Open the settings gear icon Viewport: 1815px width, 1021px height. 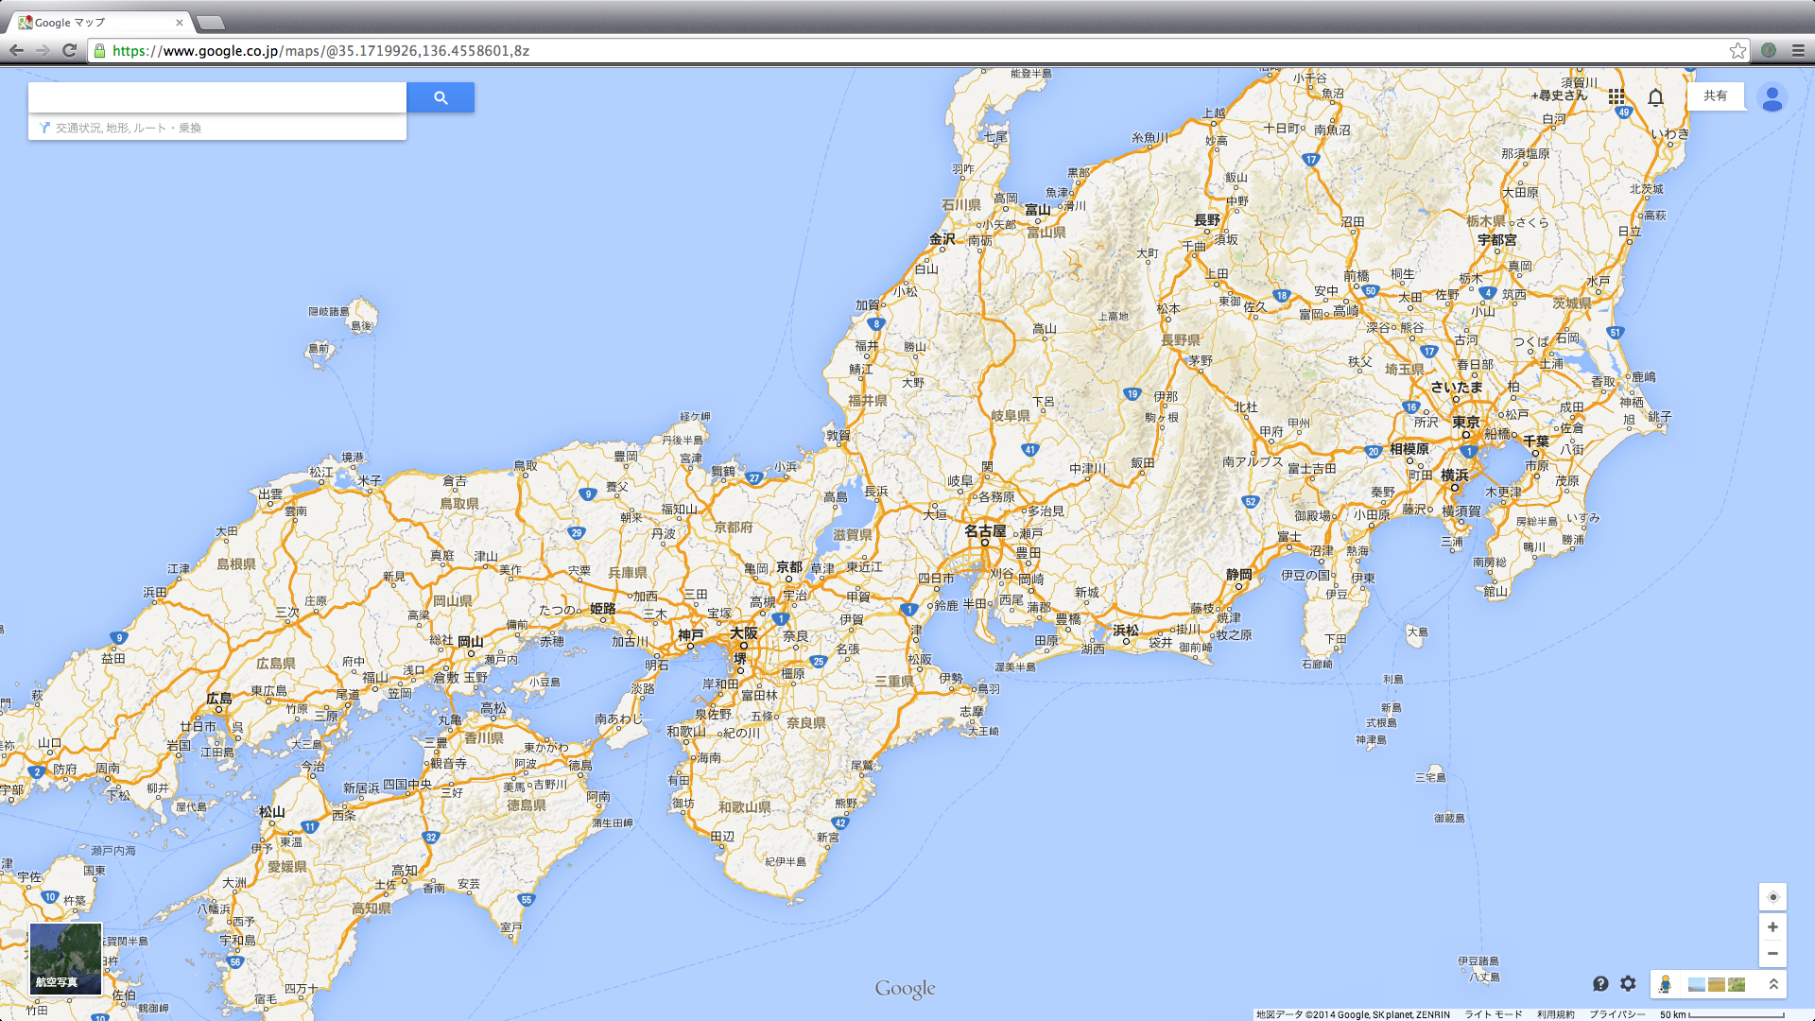[1628, 984]
